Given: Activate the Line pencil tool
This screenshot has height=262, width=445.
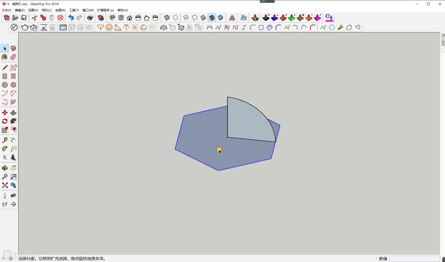Looking at the screenshot, I should 5,68.
